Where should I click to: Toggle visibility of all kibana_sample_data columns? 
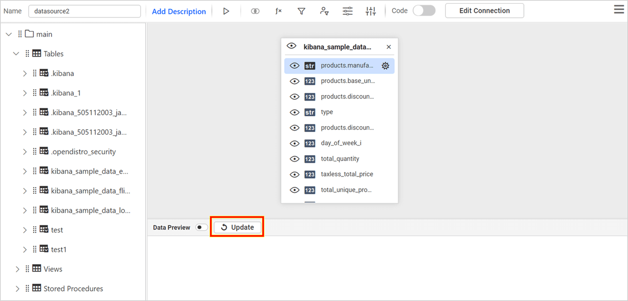[291, 46]
